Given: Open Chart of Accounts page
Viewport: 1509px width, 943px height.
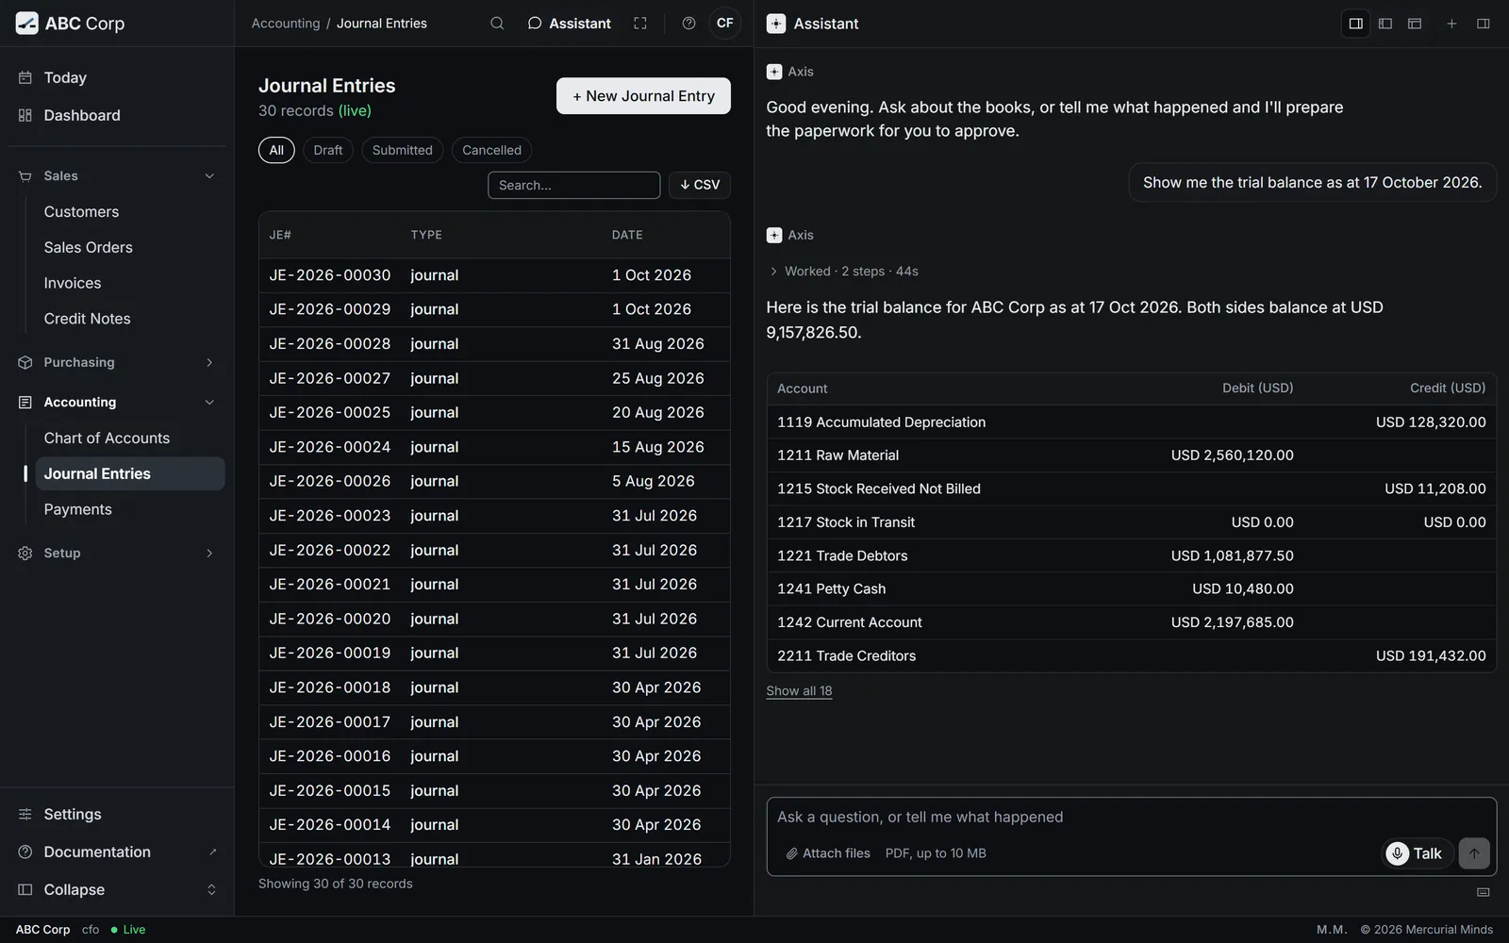Looking at the screenshot, I should (x=130, y=438).
